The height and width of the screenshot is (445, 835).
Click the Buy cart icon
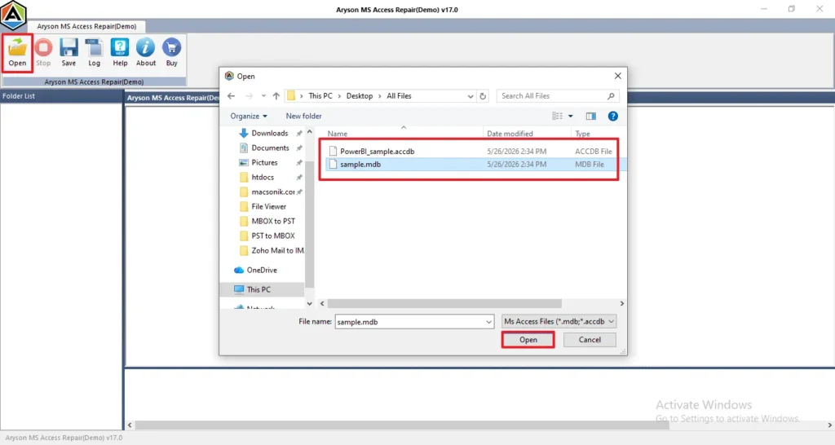click(x=171, y=53)
